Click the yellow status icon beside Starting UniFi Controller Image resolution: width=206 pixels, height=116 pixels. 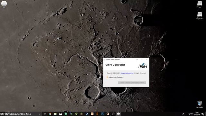click(107, 77)
